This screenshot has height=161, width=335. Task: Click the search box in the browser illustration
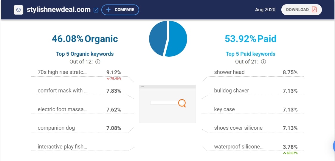click(164, 103)
